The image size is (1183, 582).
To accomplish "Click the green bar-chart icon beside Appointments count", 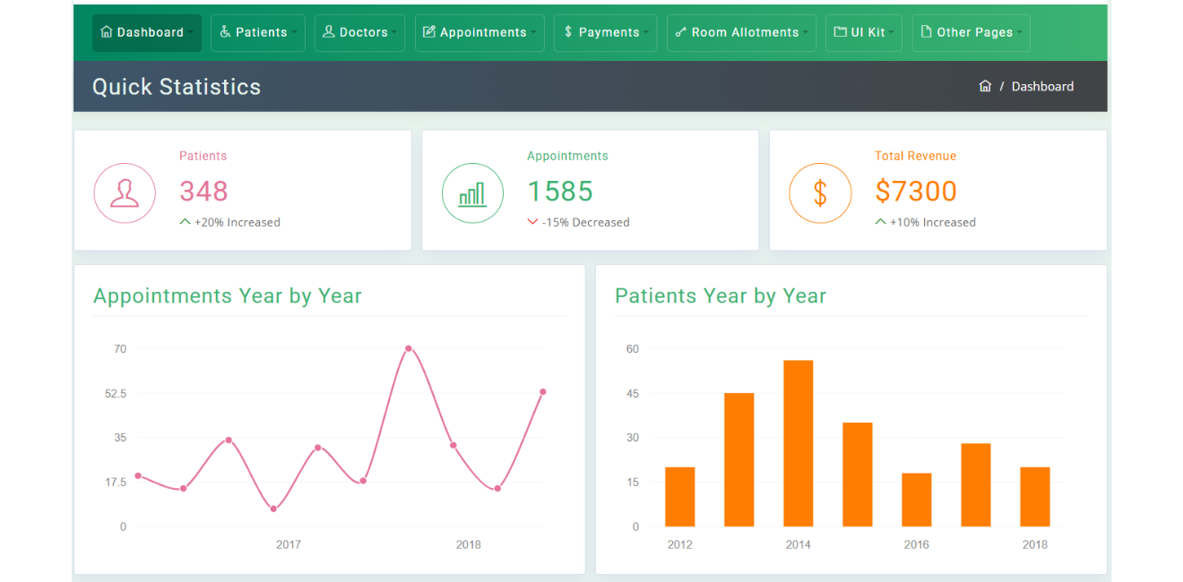I will pos(472,193).
